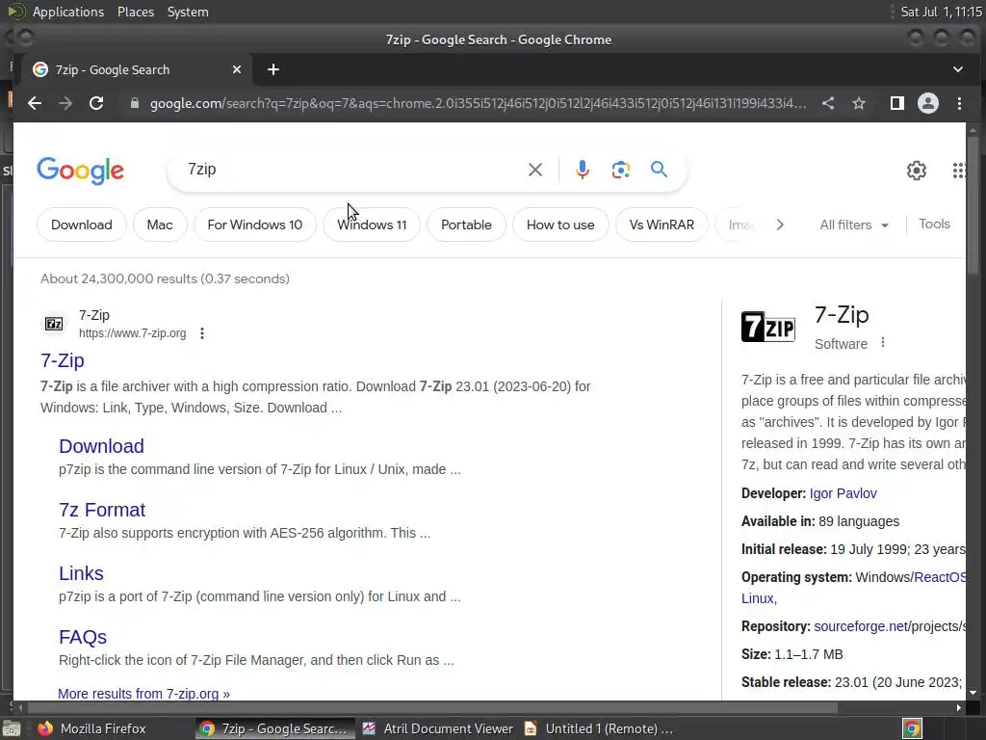986x740 pixels.
Task: Click the Show Desktop taskbar icon
Action: pyautogui.click(x=12, y=728)
